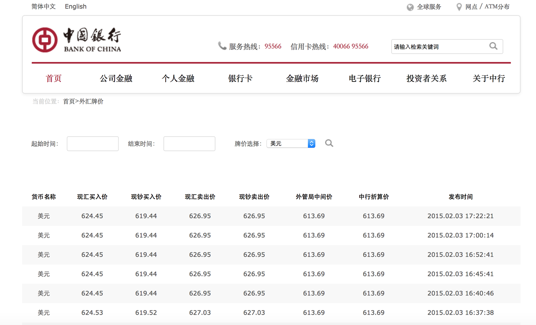Click the location pin for 网点/ATM分布
536x325 pixels.
[x=459, y=7]
